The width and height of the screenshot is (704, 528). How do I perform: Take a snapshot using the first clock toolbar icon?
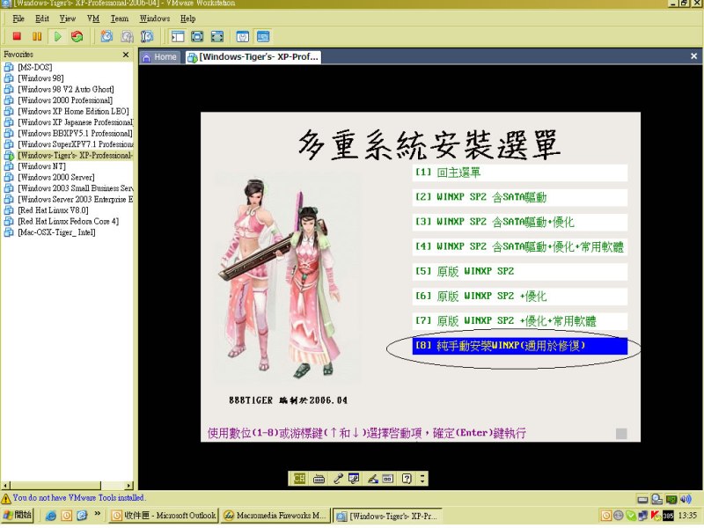106,36
